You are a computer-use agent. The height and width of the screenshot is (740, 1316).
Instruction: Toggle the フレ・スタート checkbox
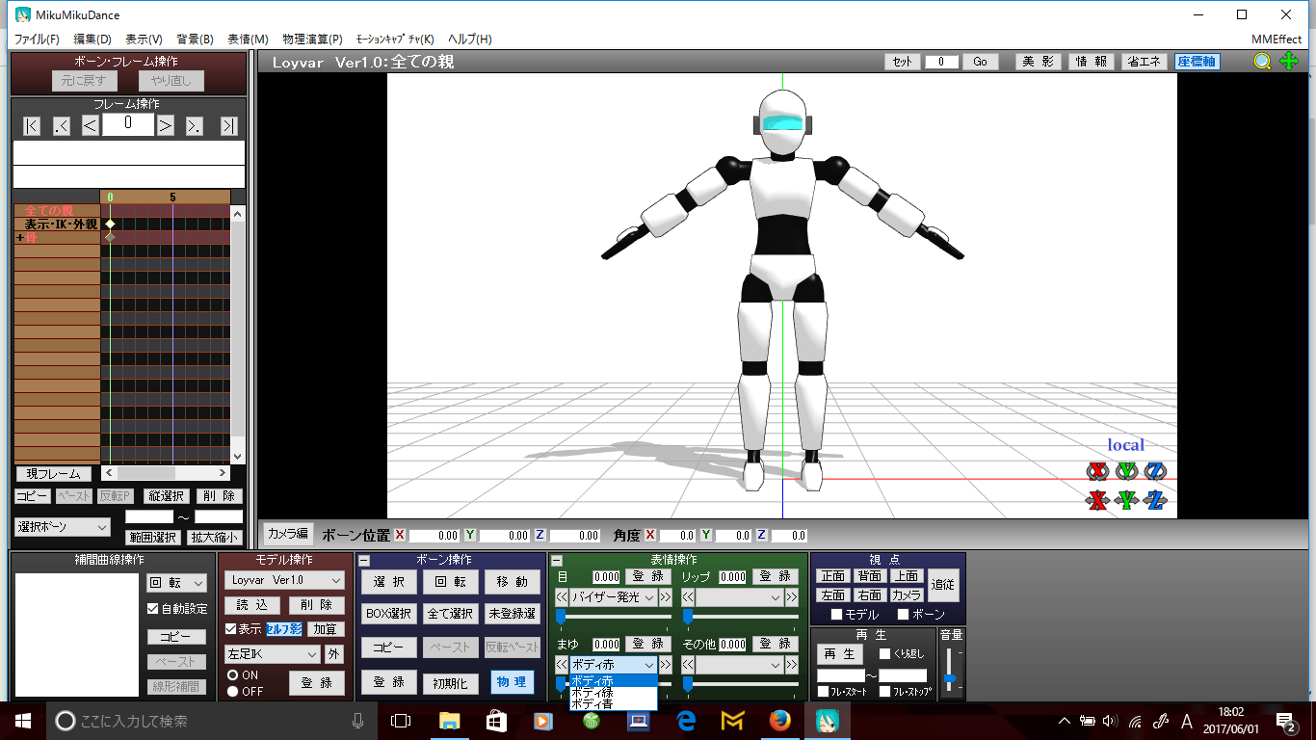(x=823, y=692)
